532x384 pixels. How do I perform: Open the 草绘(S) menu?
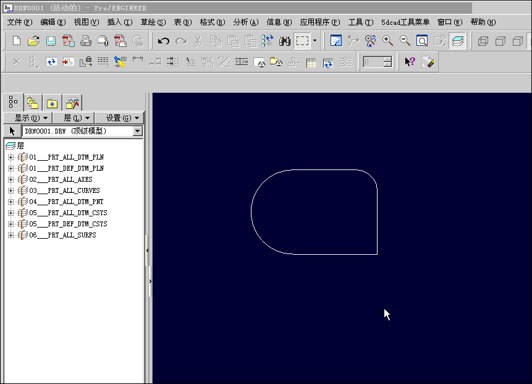point(153,22)
